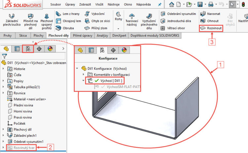Activate the Okrajový lem tool
248x153 pixels.
[68, 21]
